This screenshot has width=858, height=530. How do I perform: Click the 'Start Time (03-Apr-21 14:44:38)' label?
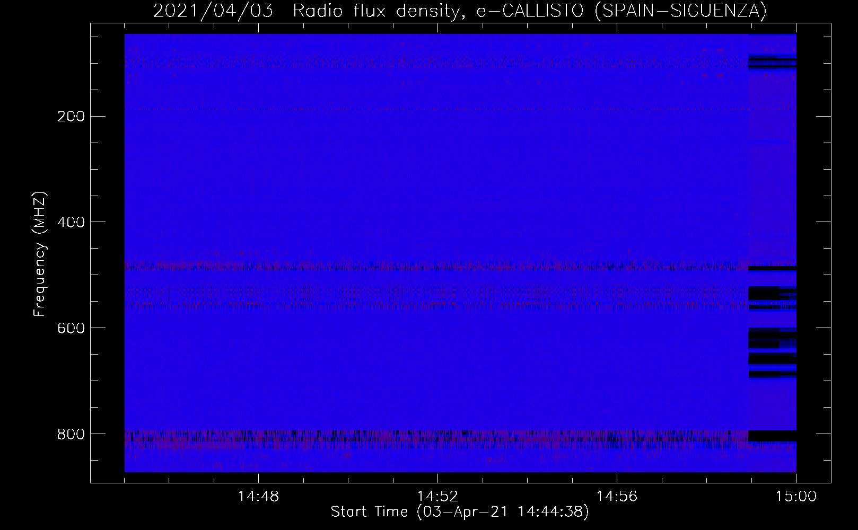pos(460,512)
